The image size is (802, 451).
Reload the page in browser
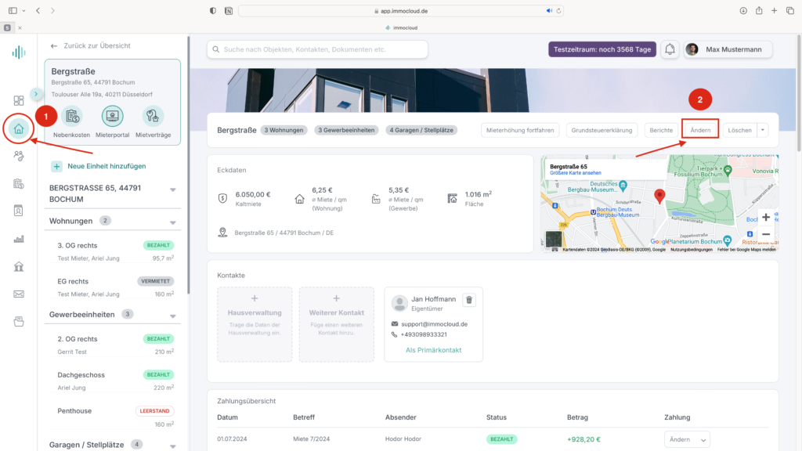point(558,11)
